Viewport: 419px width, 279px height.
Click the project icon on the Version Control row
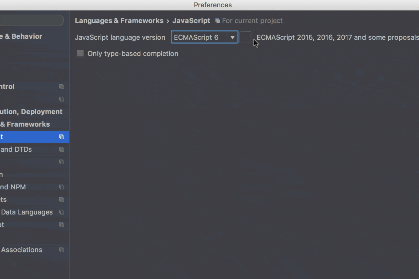[61, 86]
